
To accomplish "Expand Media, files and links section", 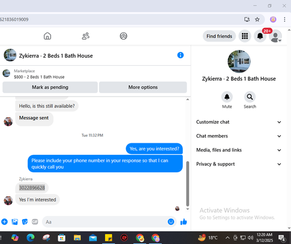I will pos(239,150).
